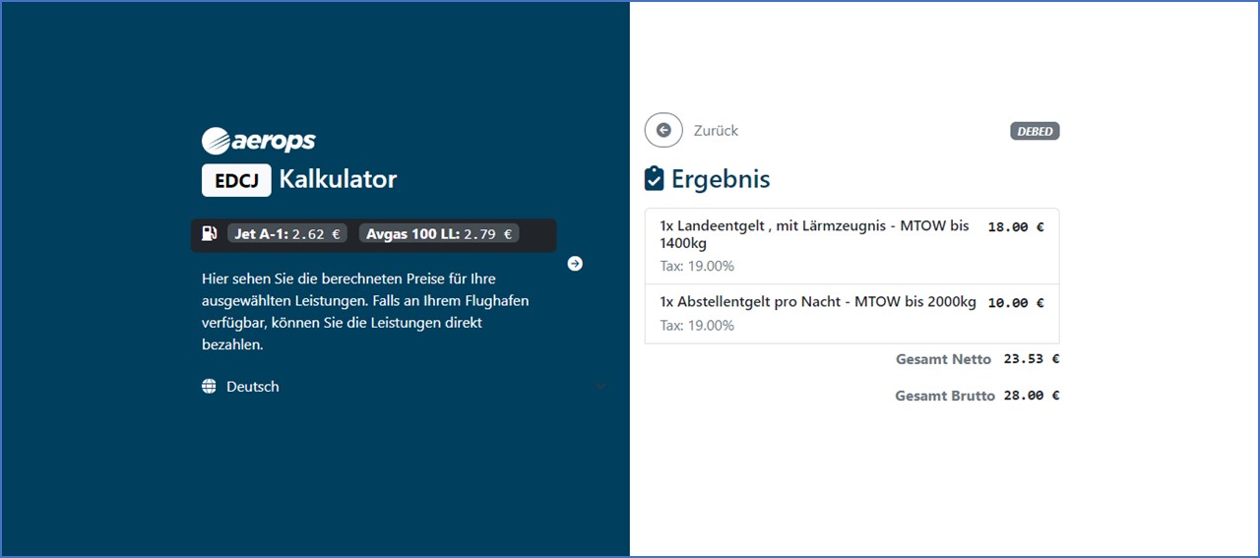Open the Deutsch language dropdown

coord(404,387)
